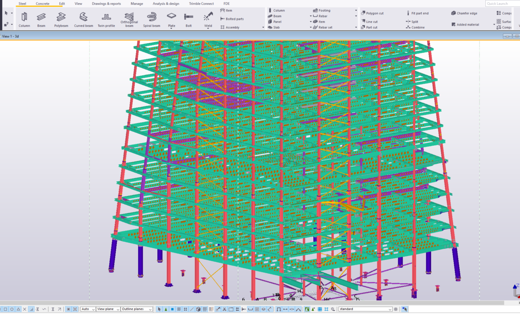Toggle the select-all switch with the arrow icon
The height and width of the screenshot is (314, 520).
click(x=159, y=309)
